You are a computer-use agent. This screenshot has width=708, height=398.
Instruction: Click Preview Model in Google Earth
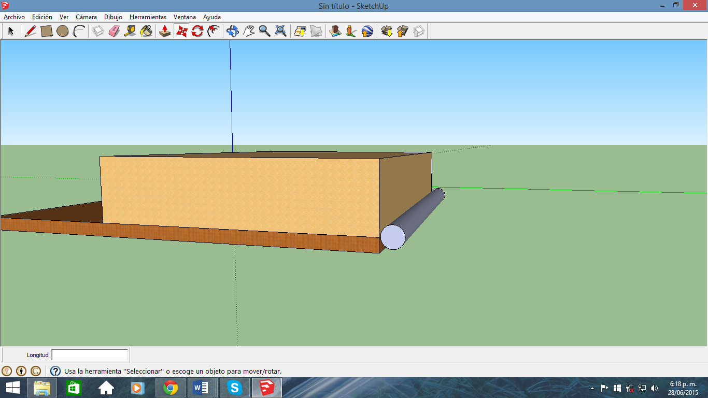point(367,31)
